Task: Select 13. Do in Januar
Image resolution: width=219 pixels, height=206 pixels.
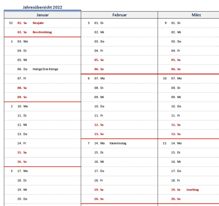Action: [23, 134]
